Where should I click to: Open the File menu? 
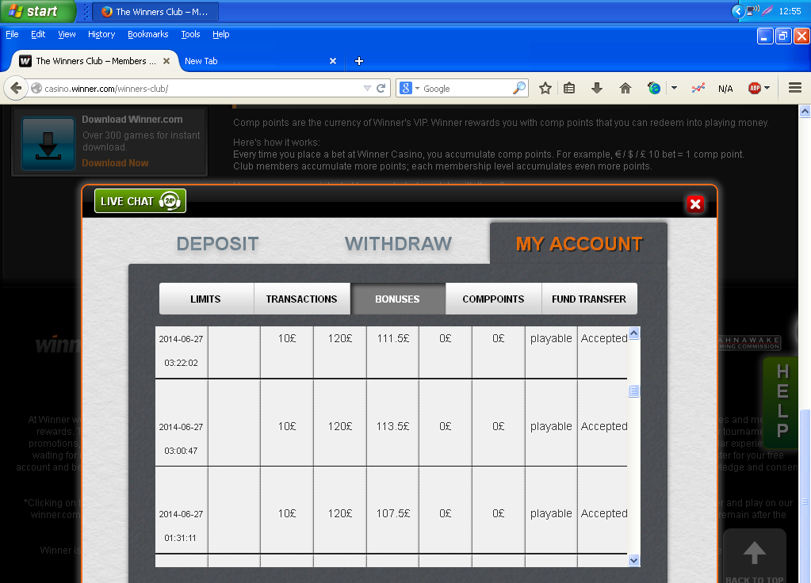coord(12,34)
